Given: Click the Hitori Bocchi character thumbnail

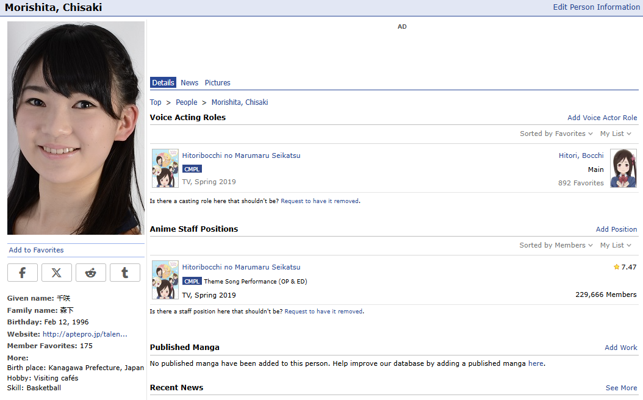Looking at the screenshot, I should [623, 168].
